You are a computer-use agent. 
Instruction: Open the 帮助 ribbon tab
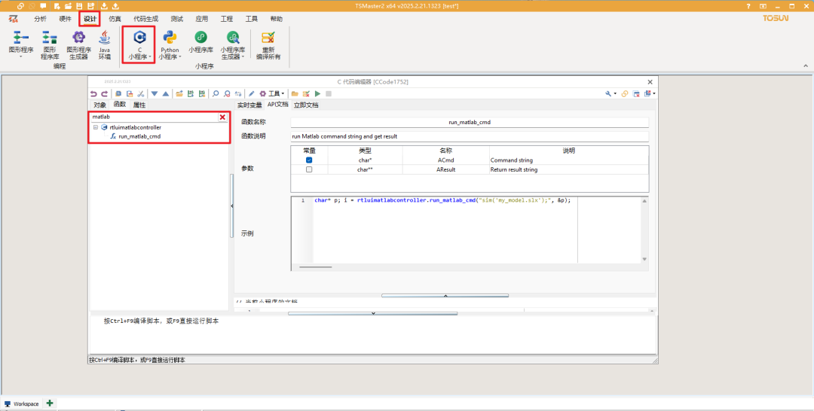[x=276, y=19]
